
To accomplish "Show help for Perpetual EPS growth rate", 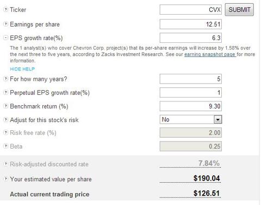I will 6,92.
